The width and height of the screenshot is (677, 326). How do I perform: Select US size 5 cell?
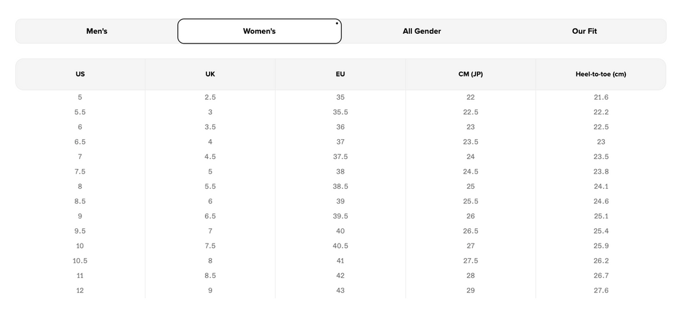coord(80,98)
